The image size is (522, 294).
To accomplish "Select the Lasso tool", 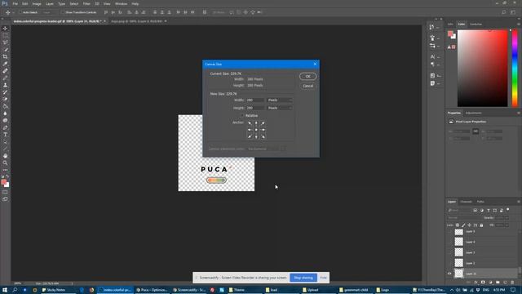I will tap(5, 42).
